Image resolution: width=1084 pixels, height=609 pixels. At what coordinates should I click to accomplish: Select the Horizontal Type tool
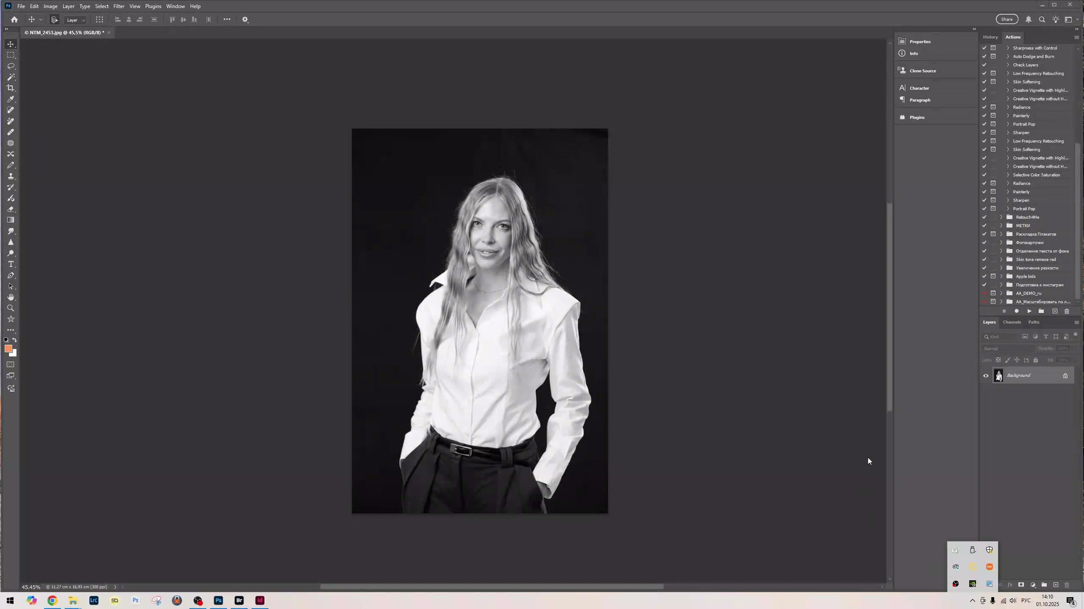pyautogui.click(x=11, y=264)
